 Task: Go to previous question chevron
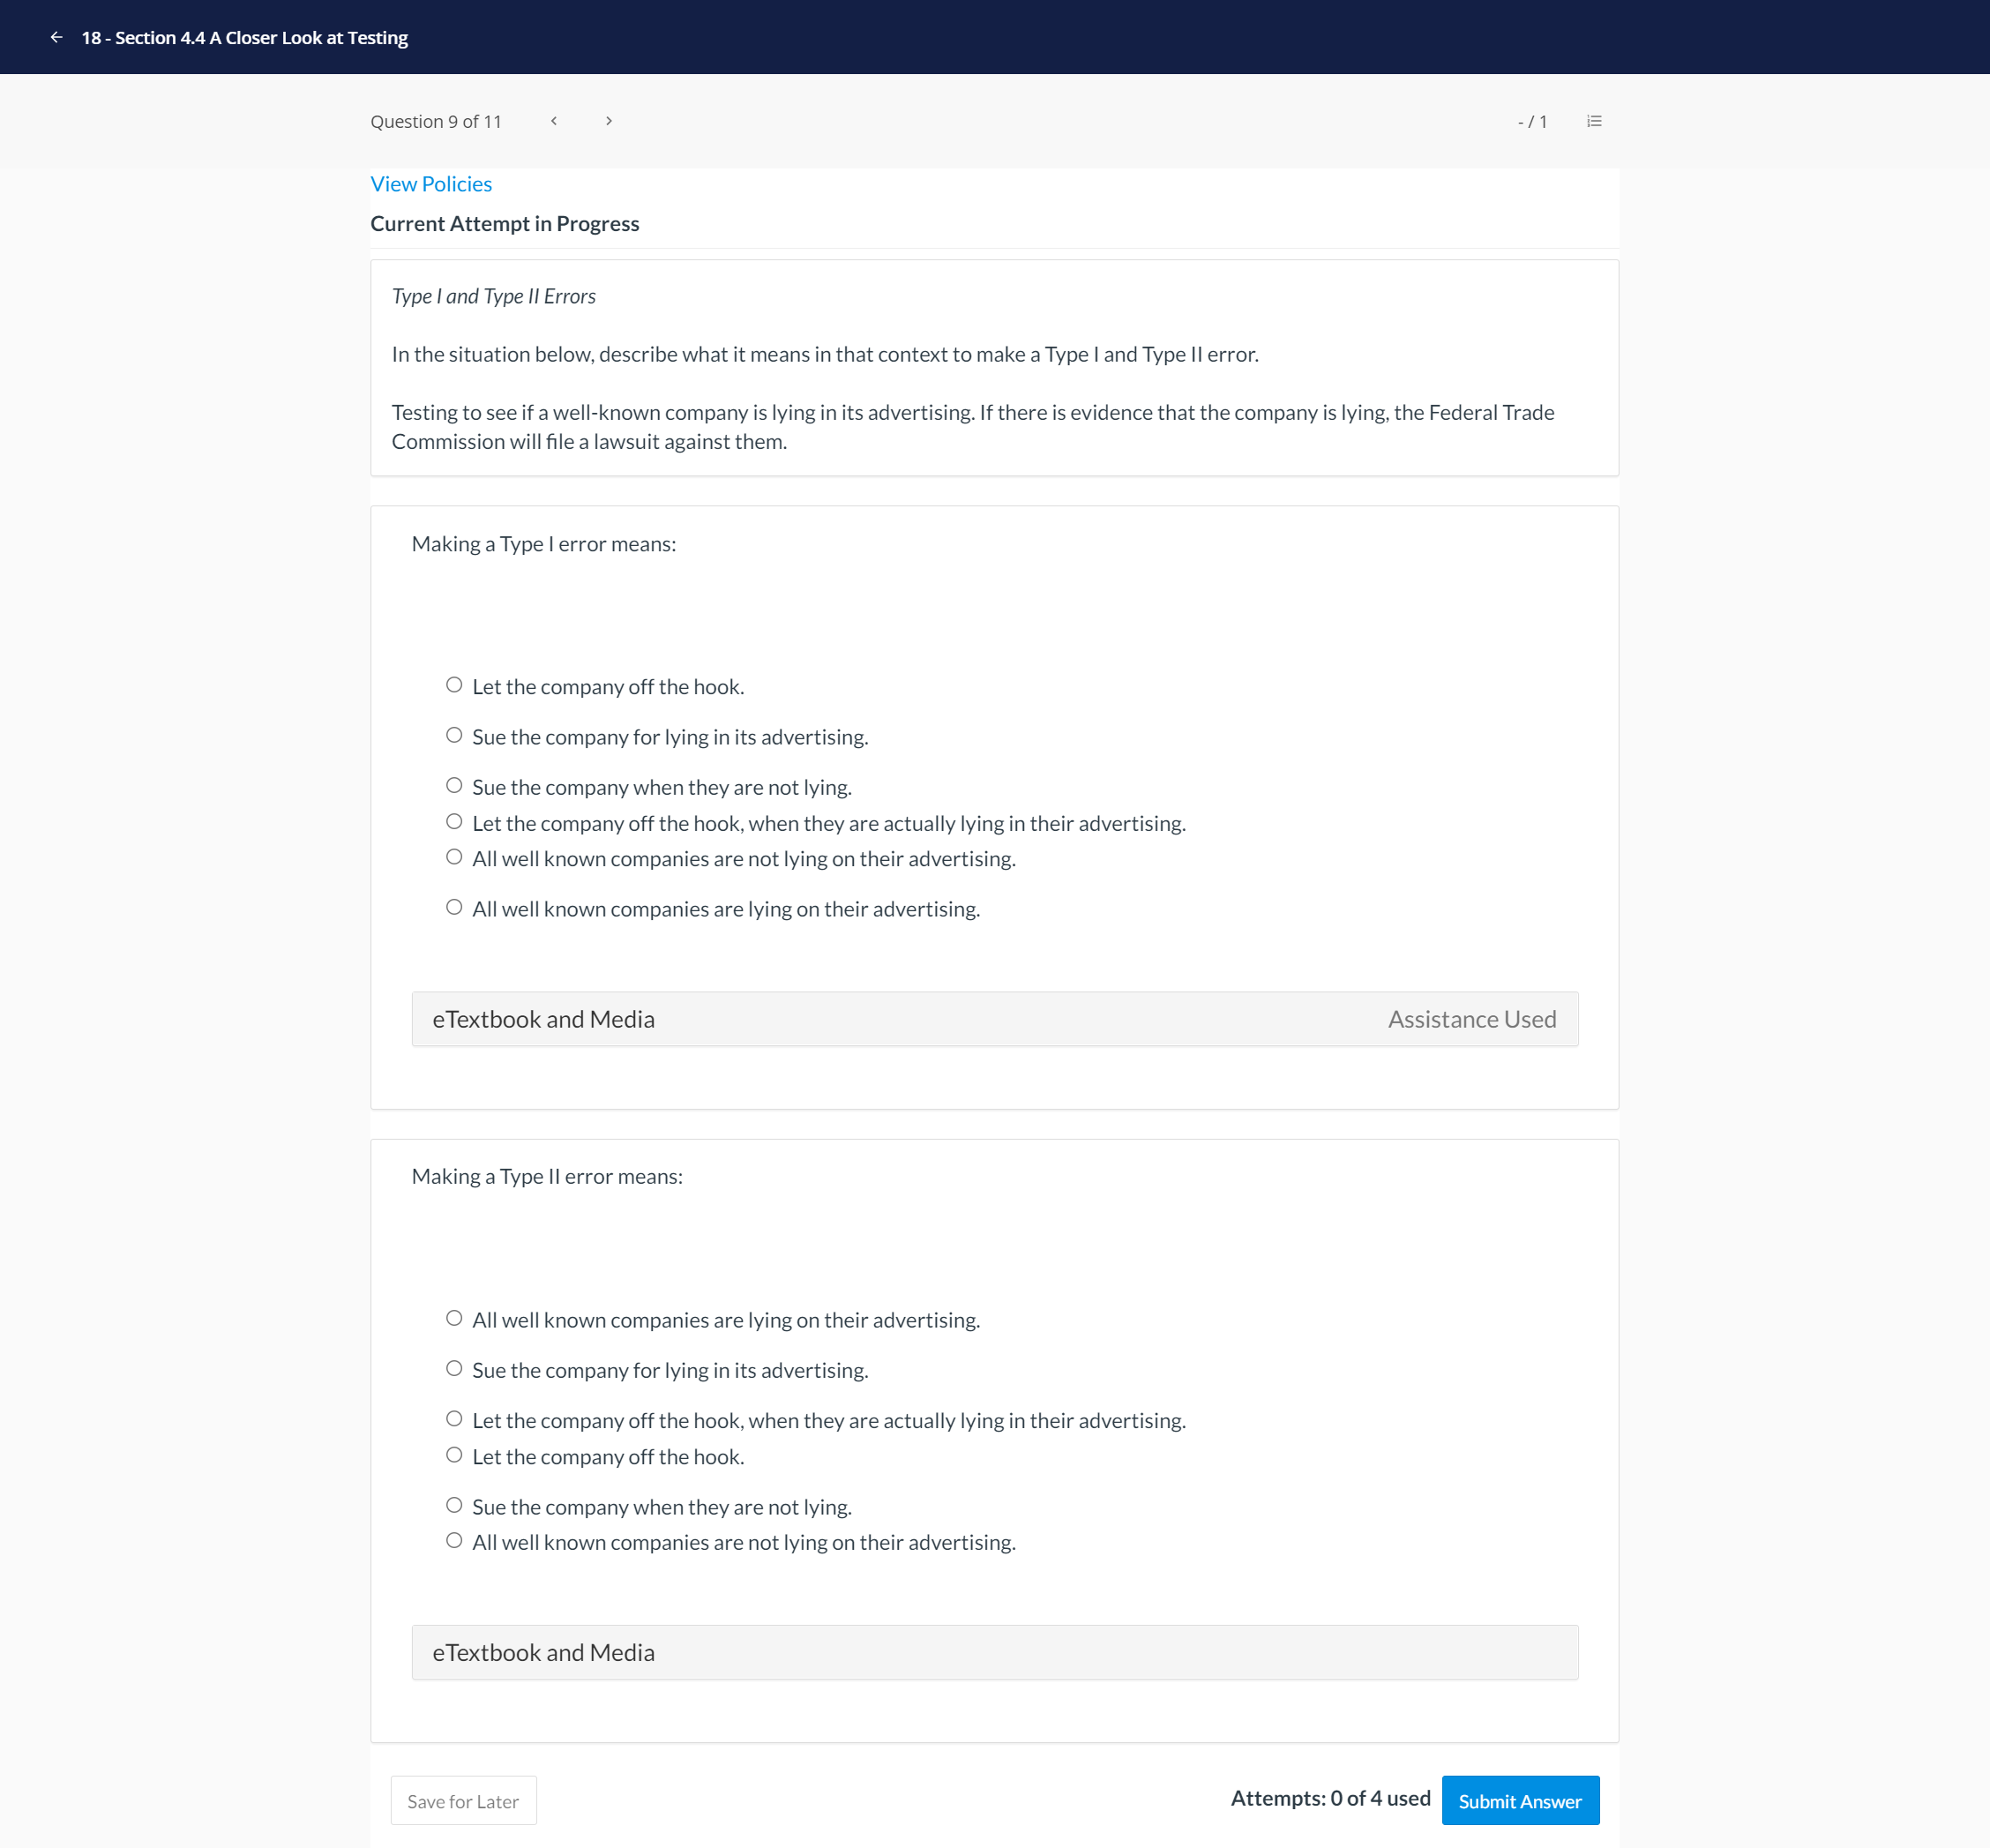coord(554,121)
